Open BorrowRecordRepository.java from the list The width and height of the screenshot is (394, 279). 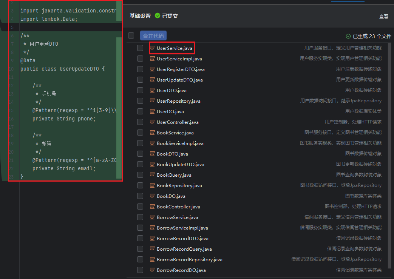point(189,259)
